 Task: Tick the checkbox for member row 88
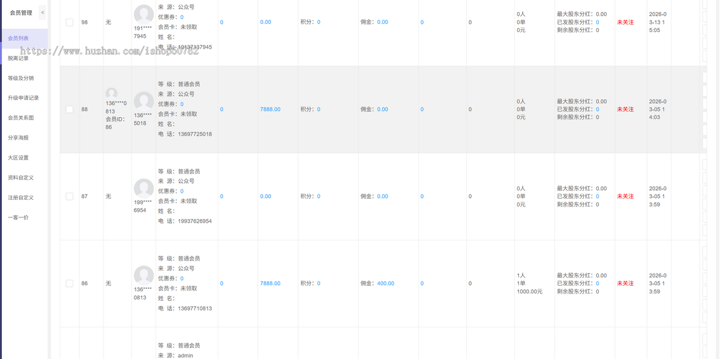[70, 109]
